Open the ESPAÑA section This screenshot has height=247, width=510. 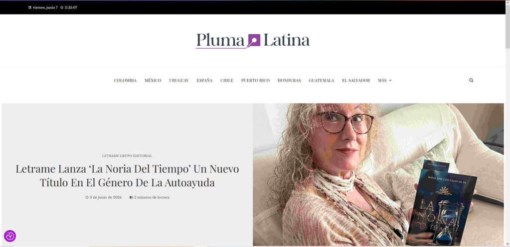point(204,81)
